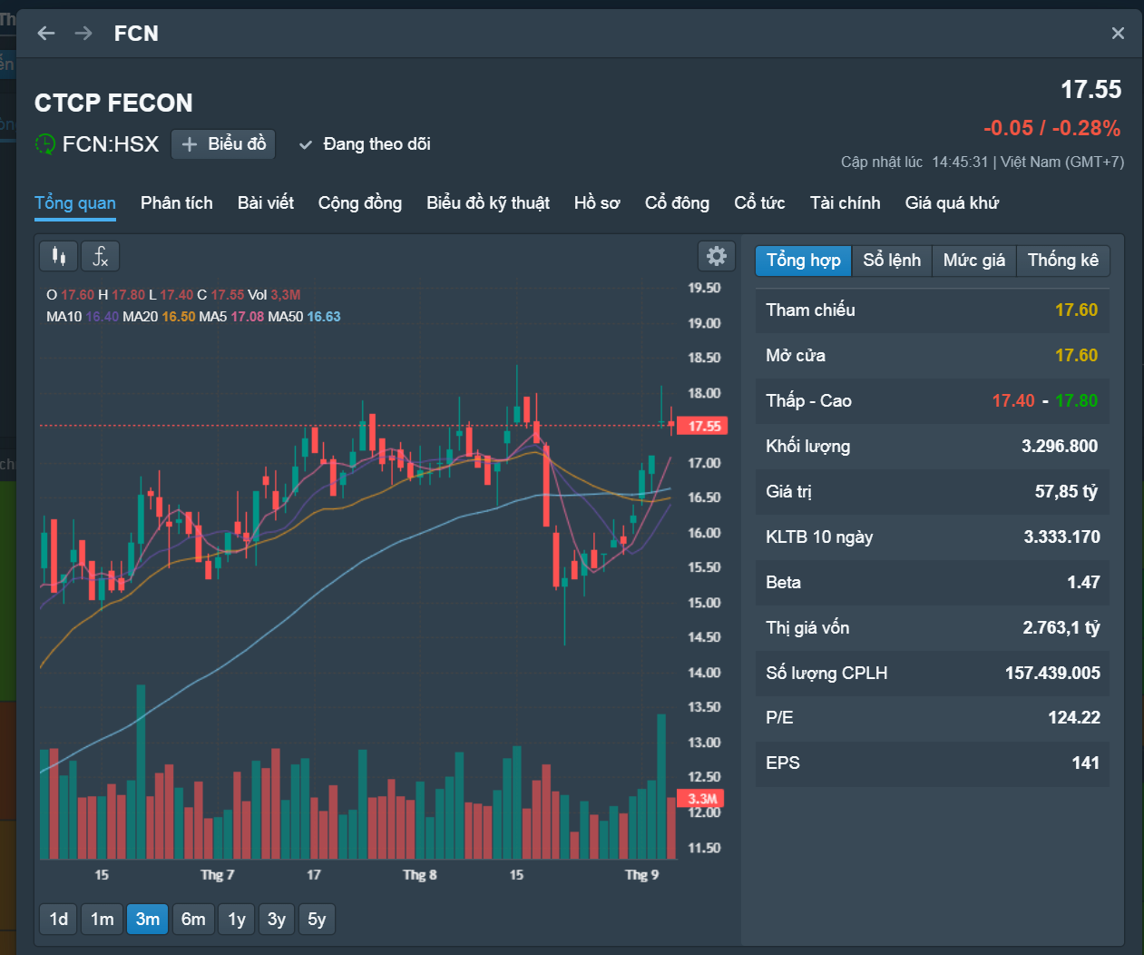
Task: Close the FCN stock panel
Action: pos(1118,34)
